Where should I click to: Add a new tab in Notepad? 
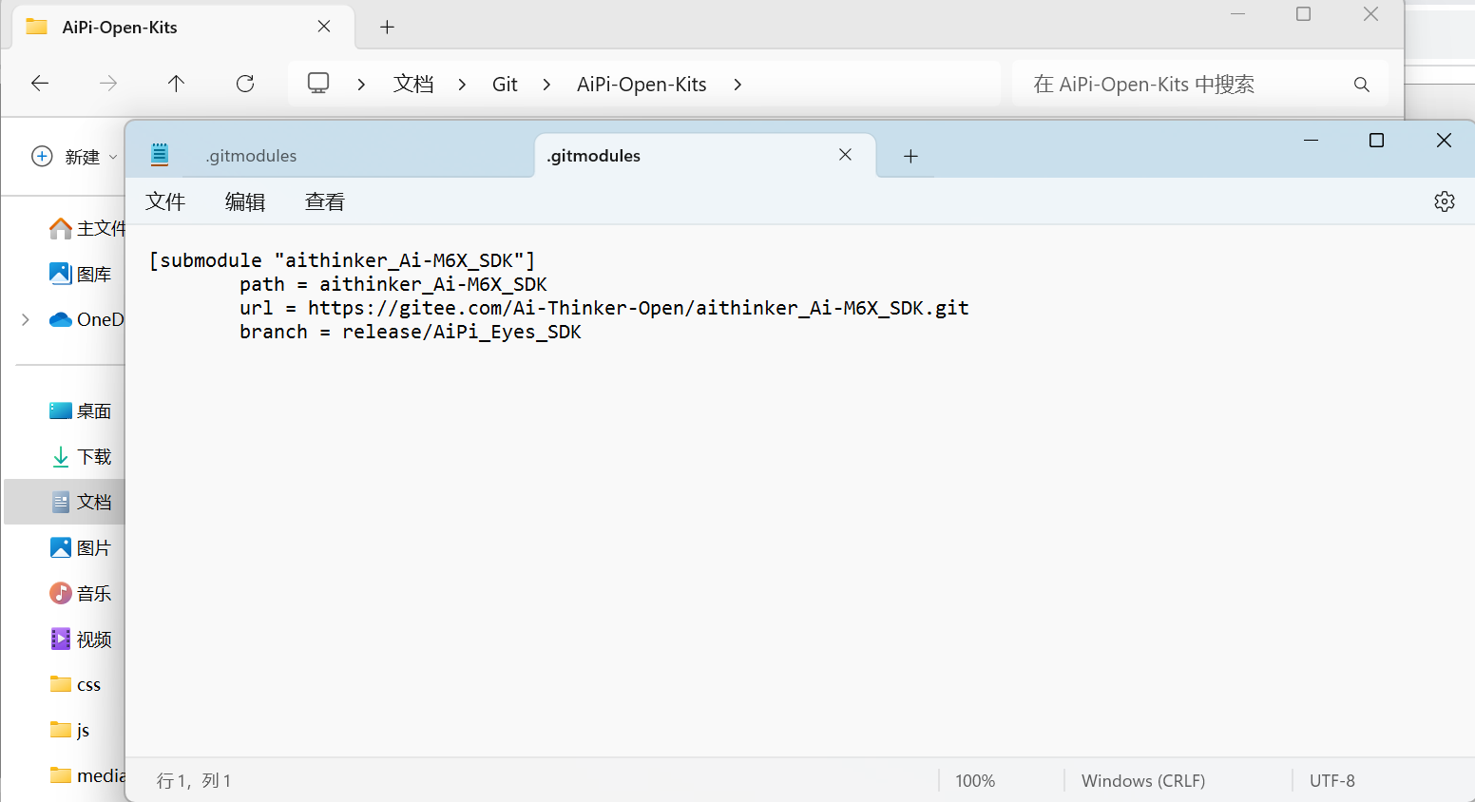point(910,156)
